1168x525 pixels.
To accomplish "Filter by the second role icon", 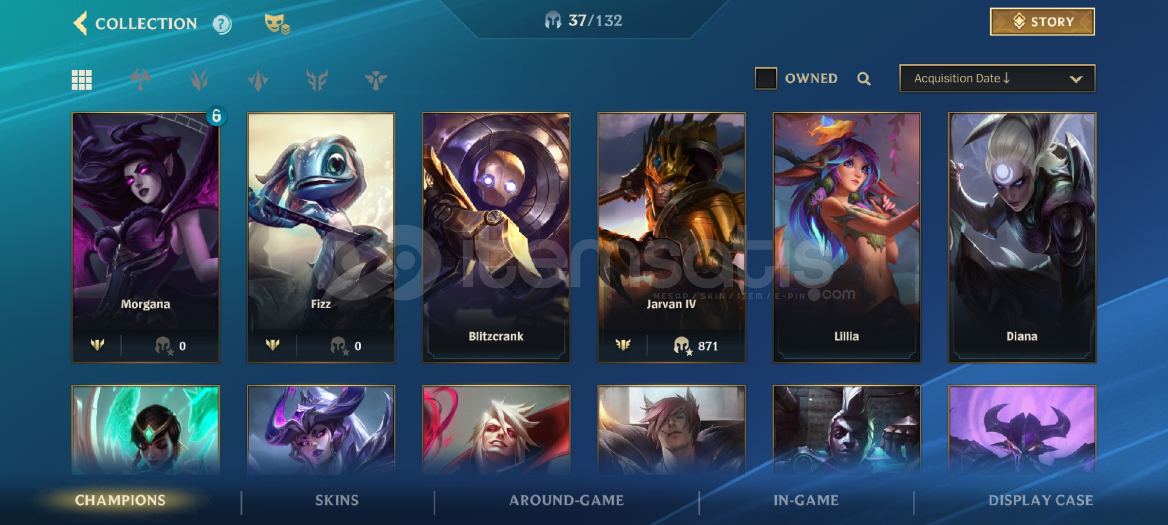I will 199,80.
